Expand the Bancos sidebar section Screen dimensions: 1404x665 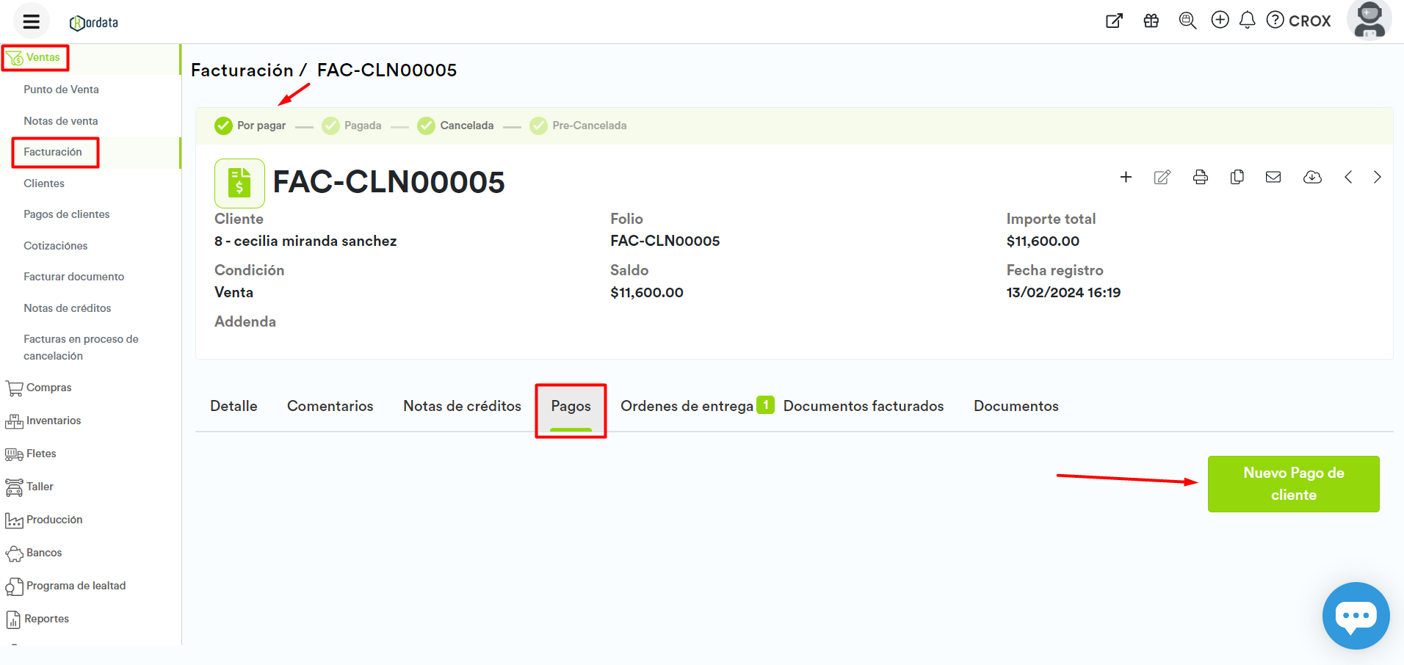click(x=43, y=553)
